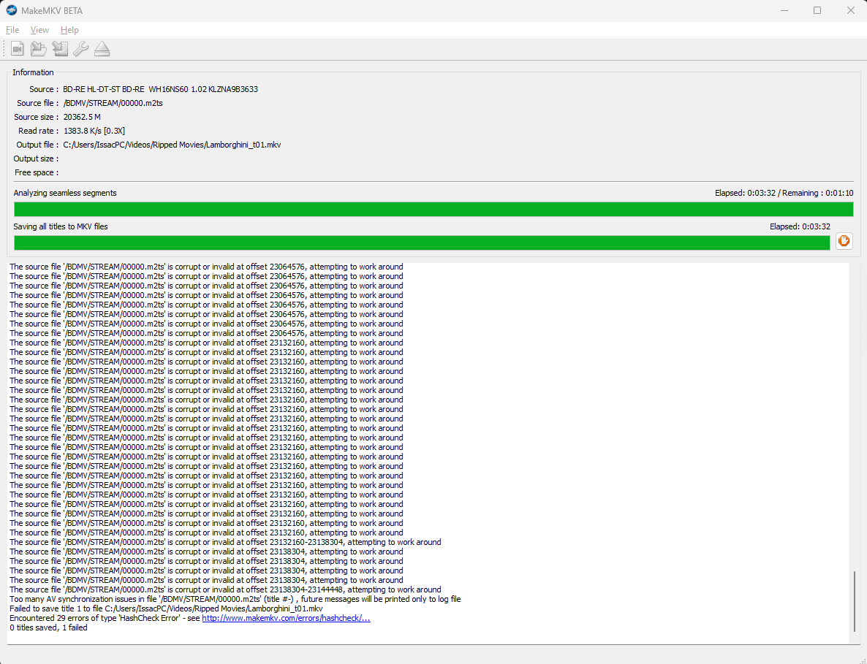Screen dimensions: 867x664
Task: Click the toolbar's dotted grip handle
Action: [4, 49]
